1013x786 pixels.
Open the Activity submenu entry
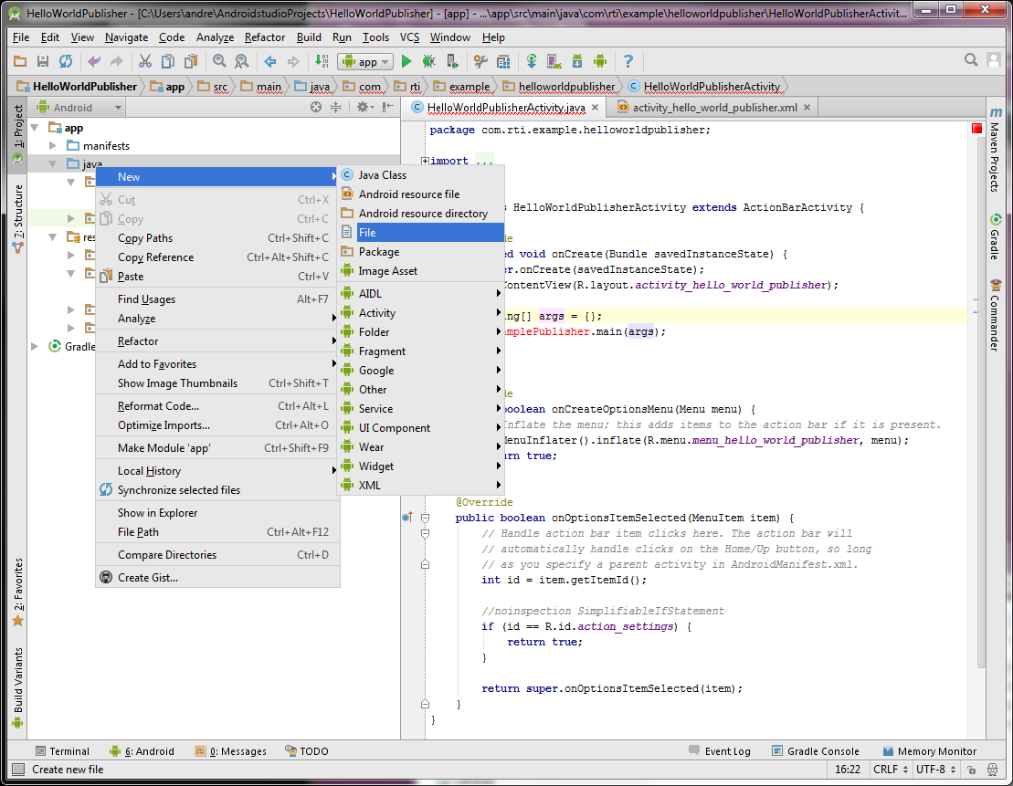420,312
